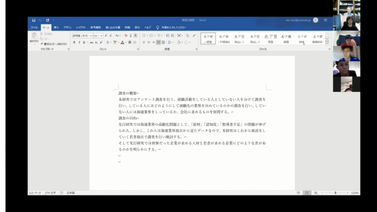Screen dimensions: 377x212
Task: Toggle Strikethrough formatting
Action: tap(92, 43)
